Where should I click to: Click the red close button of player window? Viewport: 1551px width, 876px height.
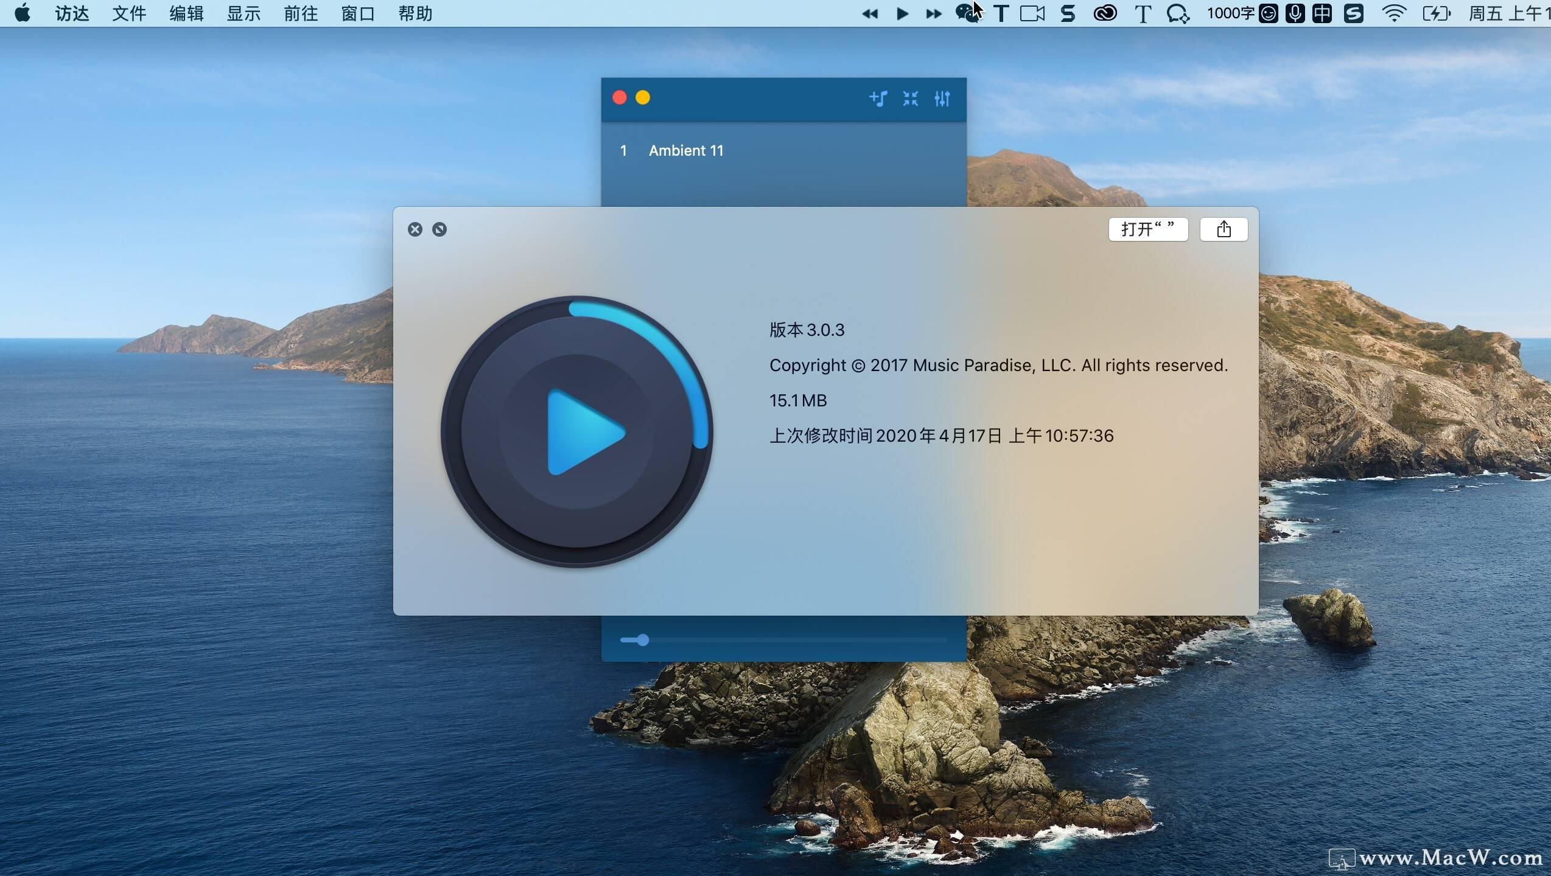coord(620,97)
